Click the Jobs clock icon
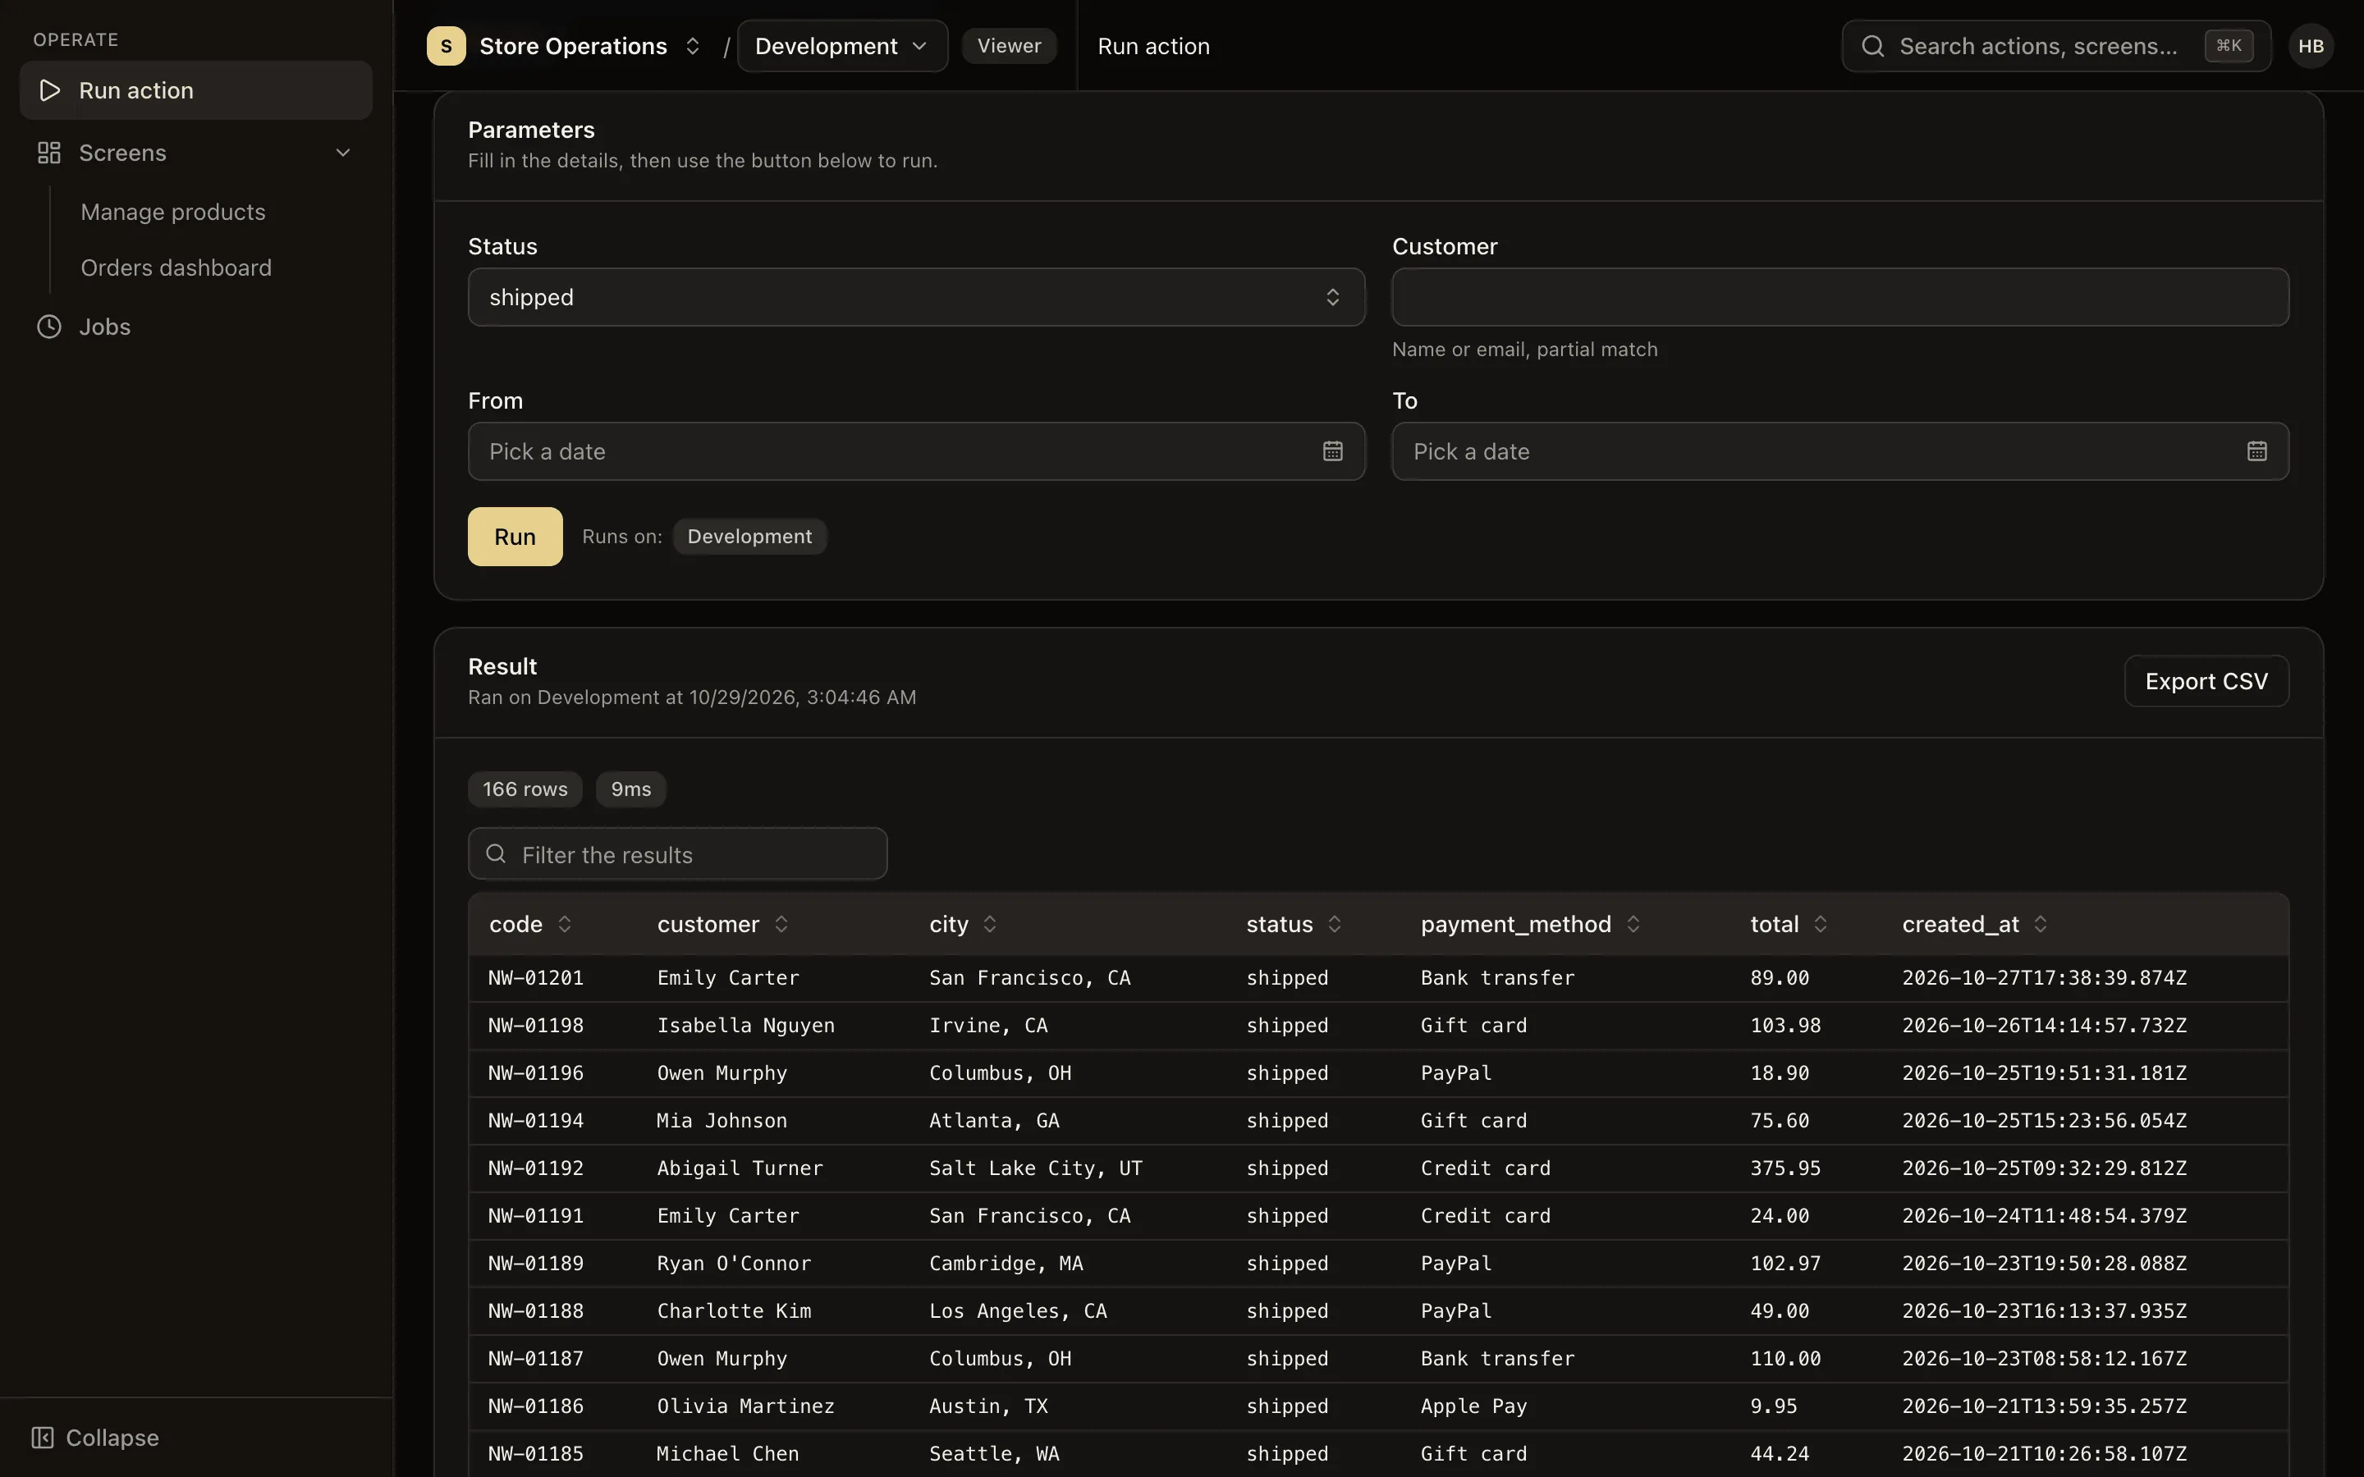Image resolution: width=2364 pixels, height=1477 pixels. [x=49, y=327]
